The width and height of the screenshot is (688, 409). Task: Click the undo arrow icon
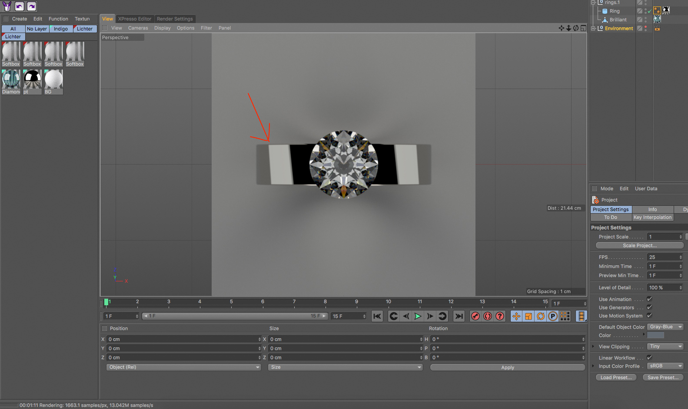(20, 6)
